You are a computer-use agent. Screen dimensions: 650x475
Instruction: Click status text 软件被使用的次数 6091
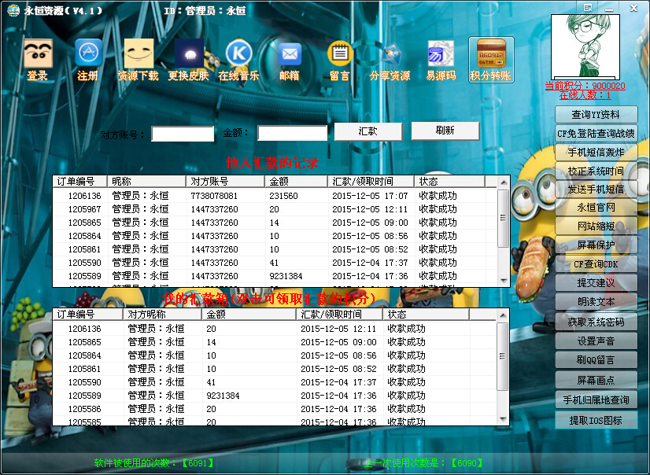(x=153, y=462)
